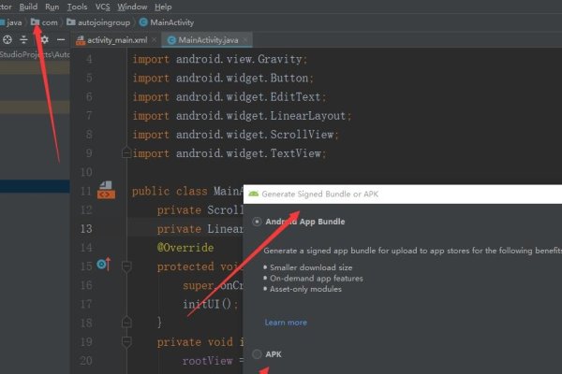This screenshot has height=374, width=562.
Task: Select the Android App Bundle radio option
Action: point(258,222)
